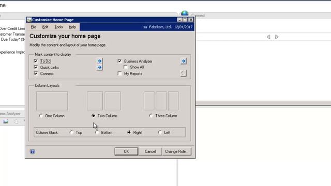Set Column Stack to Top

71,132
